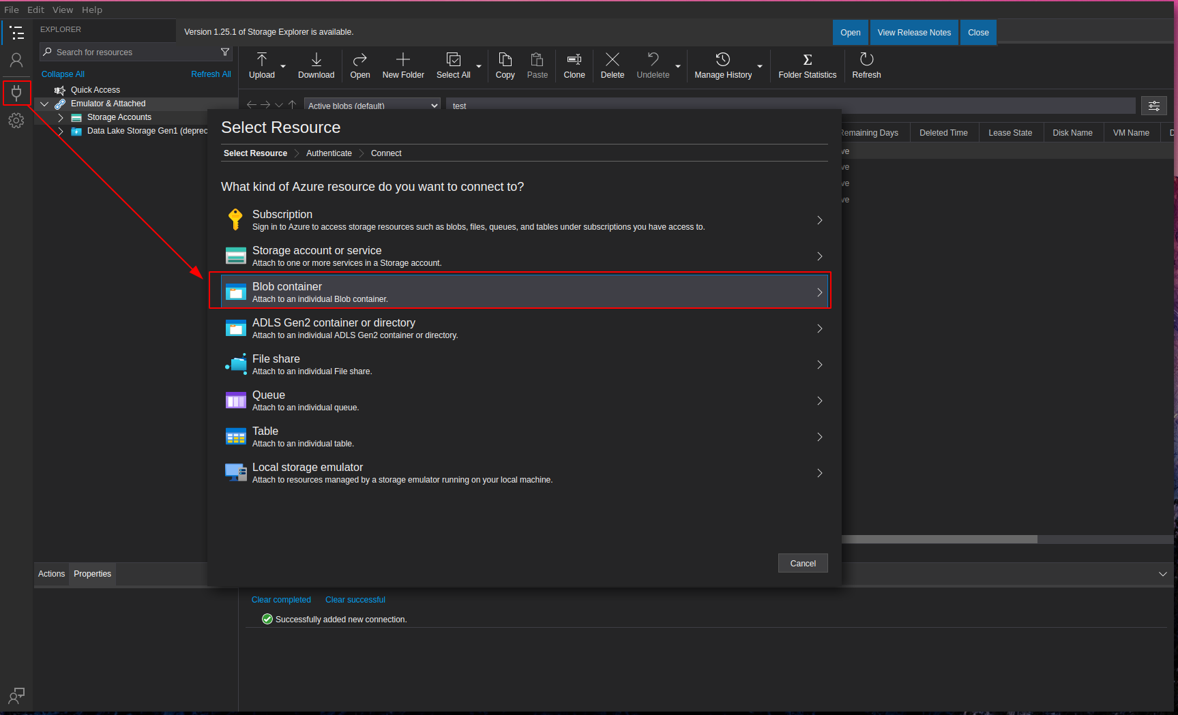Open the Manage History dropdown arrow
Image resolution: width=1178 pixels, height=715 pixels.
[760, 66]
